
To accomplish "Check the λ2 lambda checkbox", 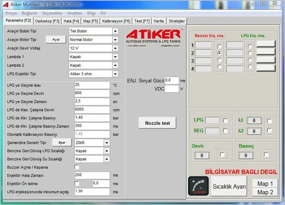I will coord(269,130).
